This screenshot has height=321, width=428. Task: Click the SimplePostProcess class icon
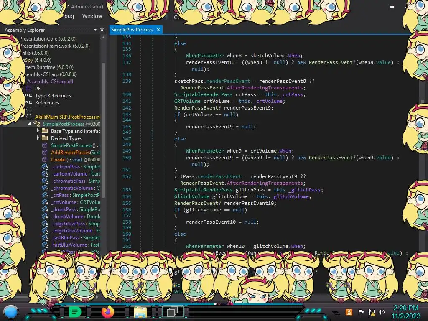37,124
